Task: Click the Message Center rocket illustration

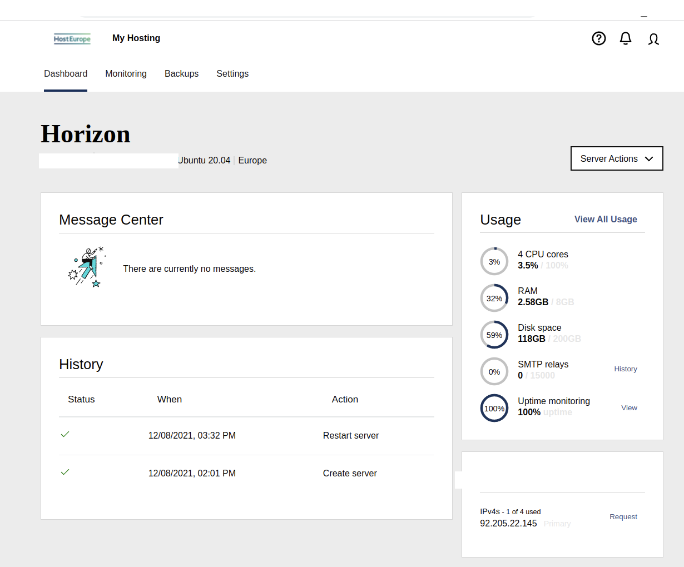Action: pyautogui.click(x=87, y=268)
